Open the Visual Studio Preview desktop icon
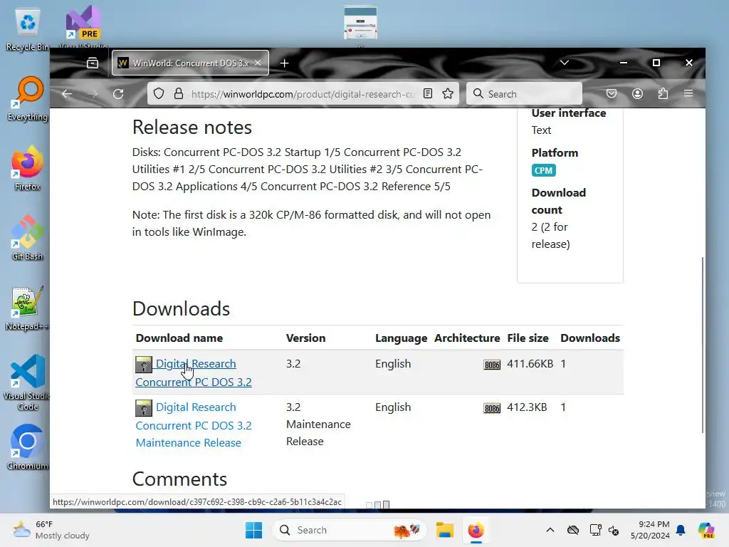Screen dimensions: 729x547 click(x=83, y=27)
